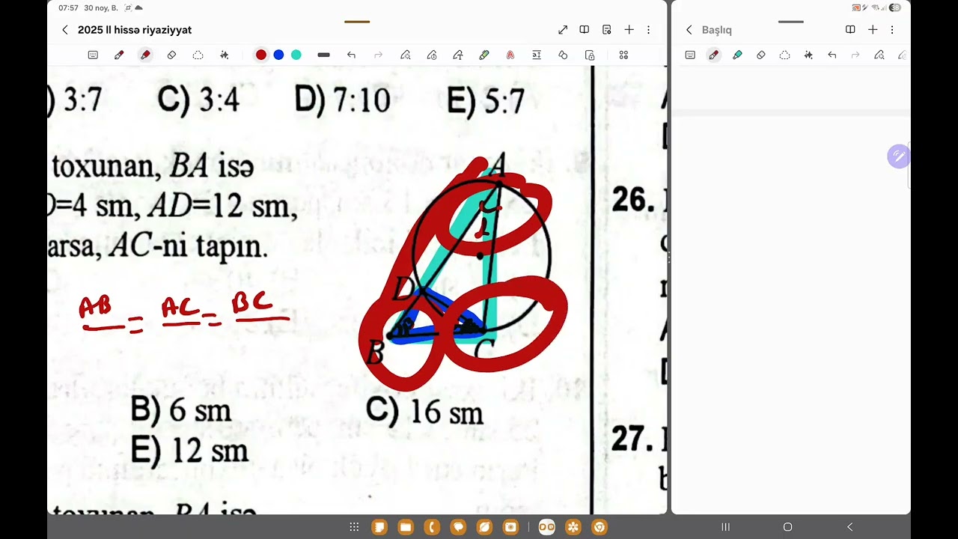This screenshot has height=539, width=958.
Task: Select green marker style tool in left note
Action: (484, 55)
